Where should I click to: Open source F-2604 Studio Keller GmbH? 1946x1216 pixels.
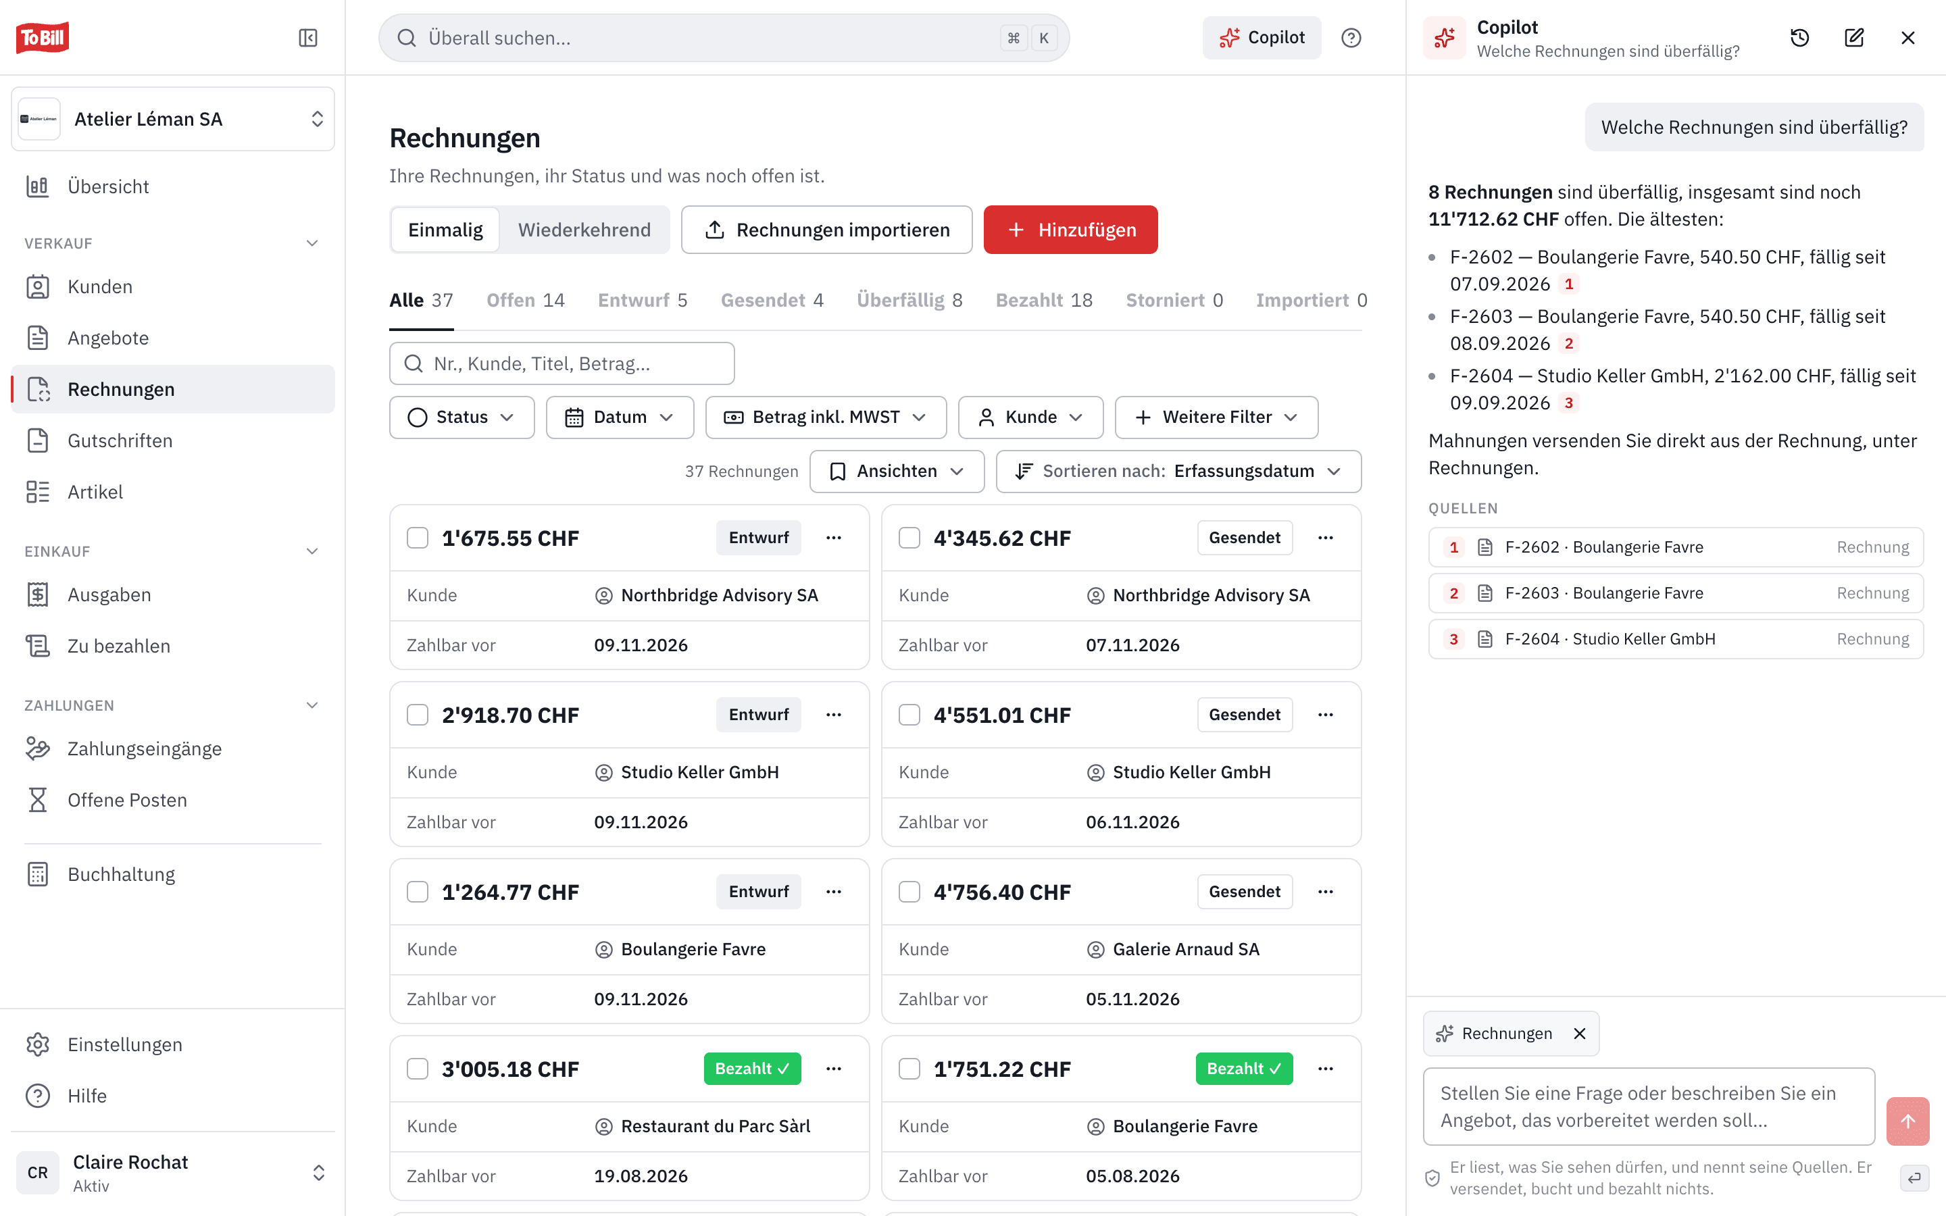[x=1676, y=639]
